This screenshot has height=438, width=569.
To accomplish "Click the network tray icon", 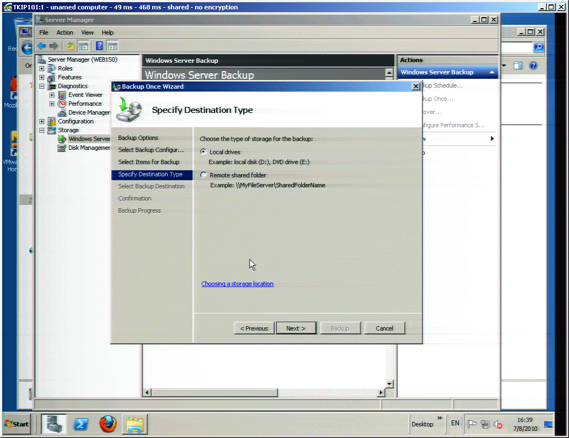I will click(485, 424).
